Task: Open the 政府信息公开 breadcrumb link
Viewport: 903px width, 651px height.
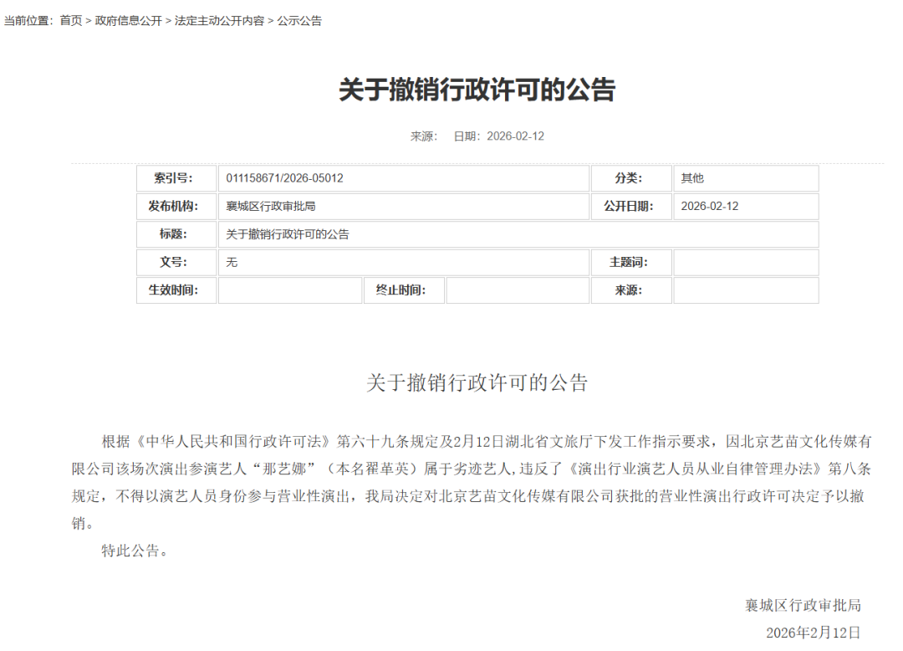Action: 128,21
